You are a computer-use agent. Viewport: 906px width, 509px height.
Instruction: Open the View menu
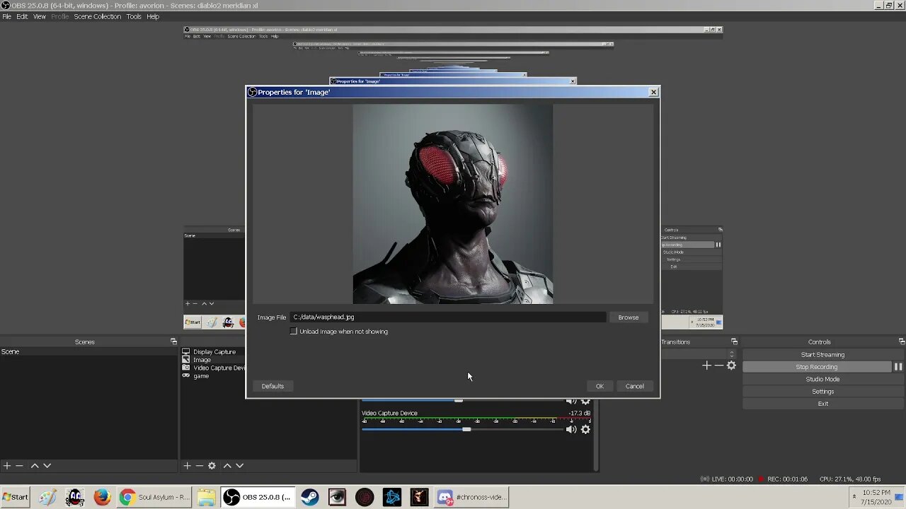[40, 16]
